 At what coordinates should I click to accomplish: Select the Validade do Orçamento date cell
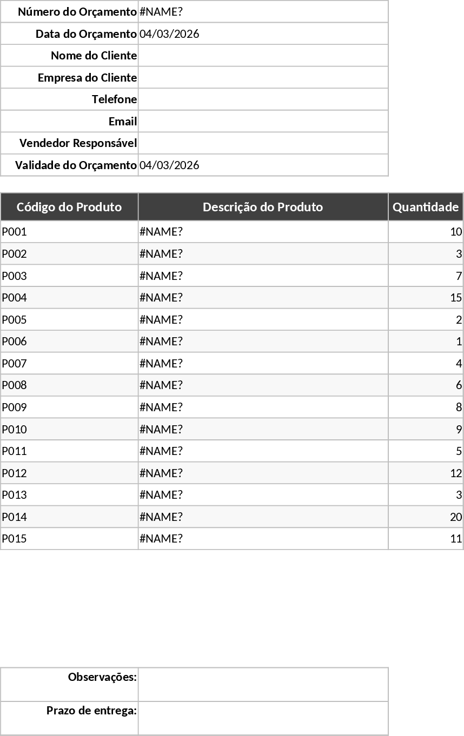[263, 165]
